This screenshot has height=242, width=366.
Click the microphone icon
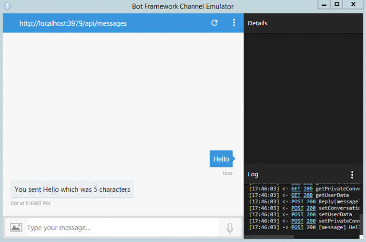tap(230, 228)
